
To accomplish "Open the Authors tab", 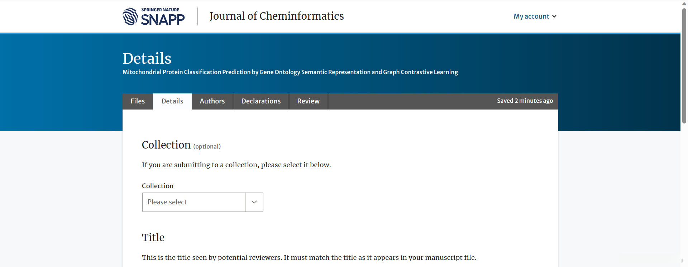I will (x=212, y=101).
